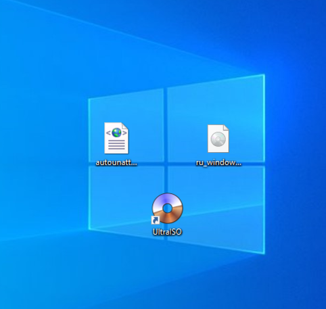Click the grey disc graphic on ru_windows file

(x=218, y=139)
